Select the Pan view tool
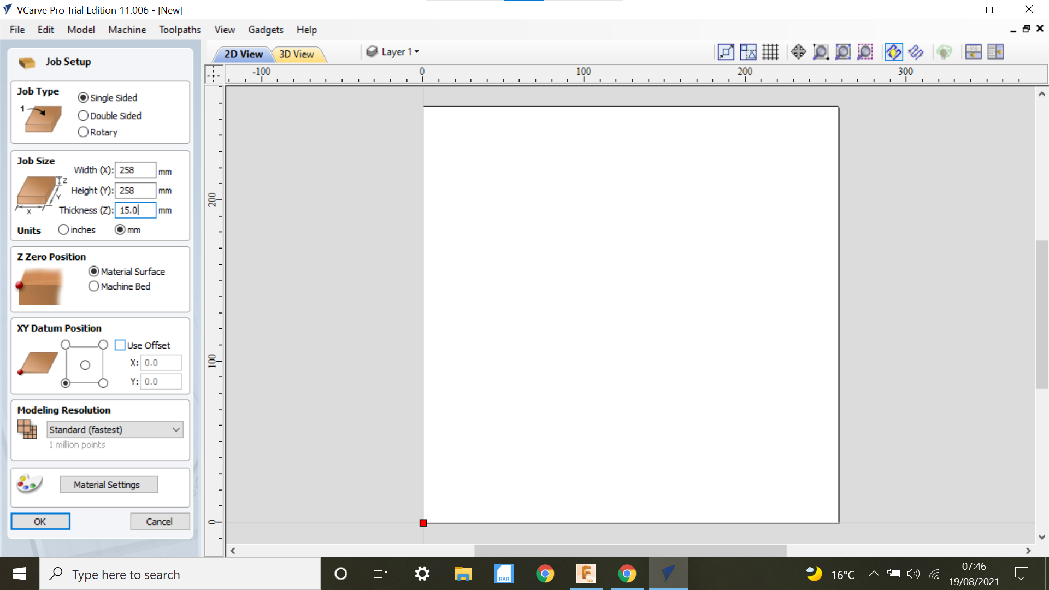1049x590 pixels. (798, 52)
